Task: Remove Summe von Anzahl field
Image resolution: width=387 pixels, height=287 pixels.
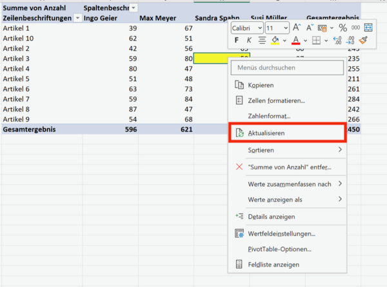Action: 287,167
